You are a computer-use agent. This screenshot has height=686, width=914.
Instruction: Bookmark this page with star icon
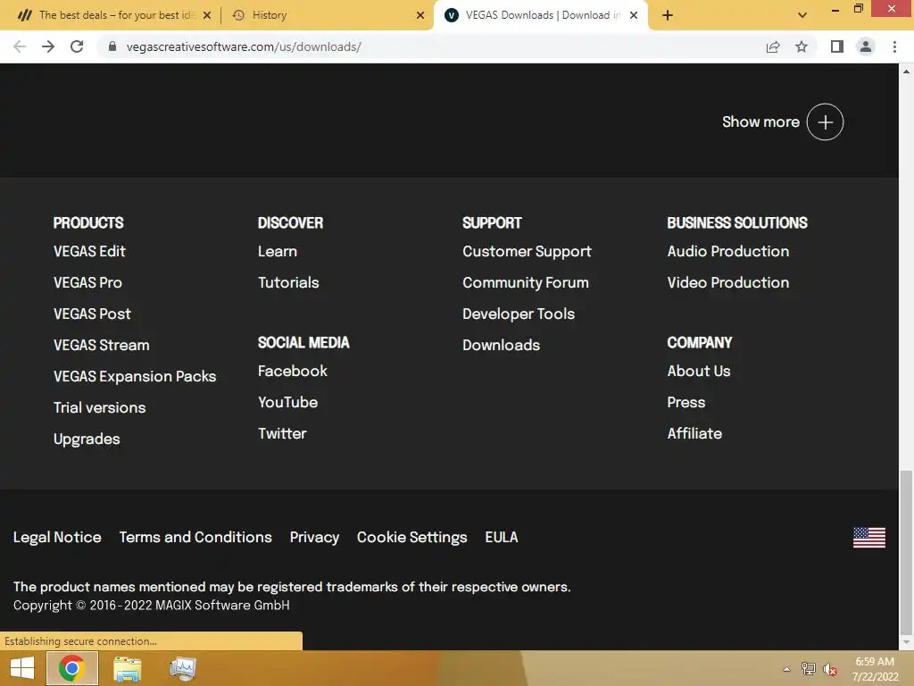coord(802,46)
